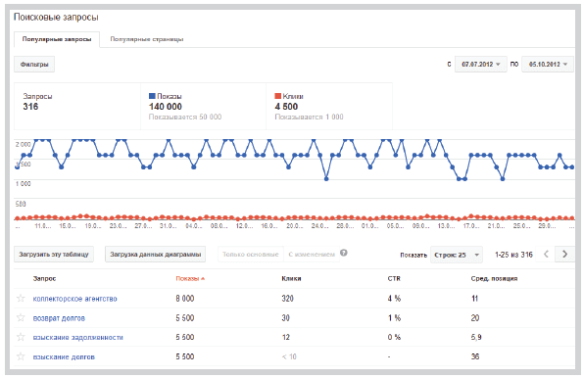The height and width of the screenshot is (378, 584).
Task: Toggle С изменением view
Action: (312, 255)
